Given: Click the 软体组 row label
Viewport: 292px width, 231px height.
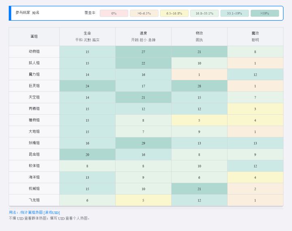Looking at the screenshot, I should [x=34, y=166].
